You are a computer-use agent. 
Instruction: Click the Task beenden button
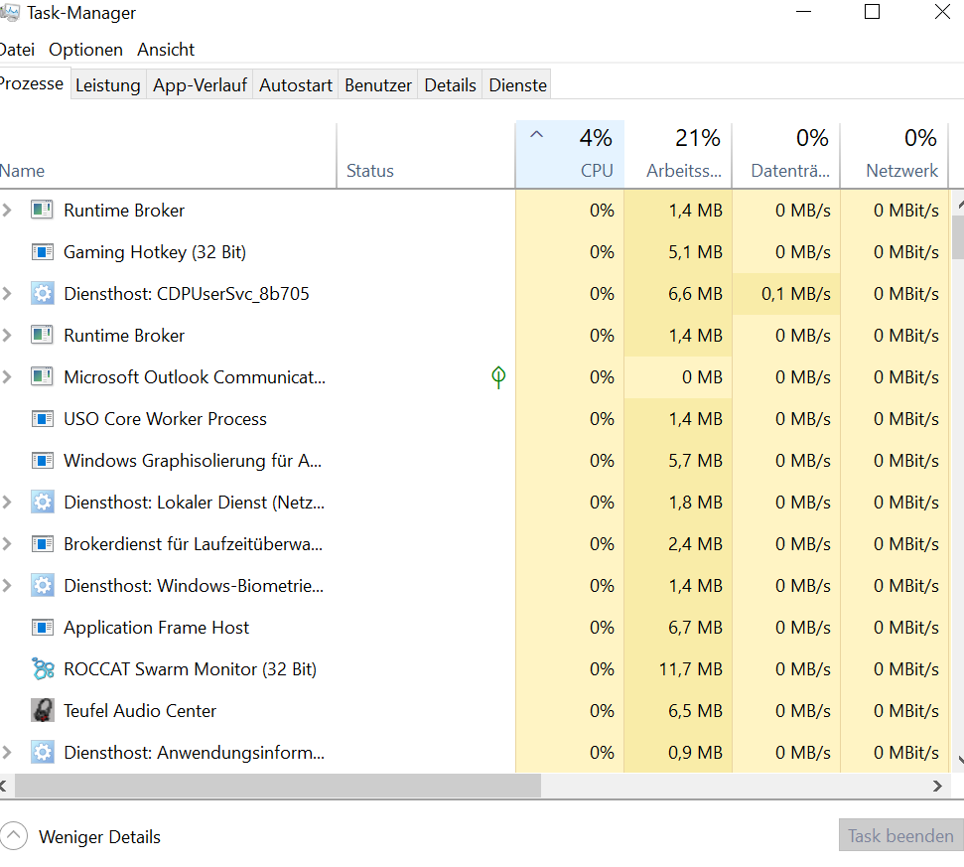point(900,835)
